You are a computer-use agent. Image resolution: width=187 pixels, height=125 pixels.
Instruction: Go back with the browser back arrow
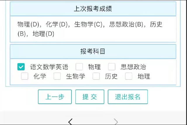[70, 121]
